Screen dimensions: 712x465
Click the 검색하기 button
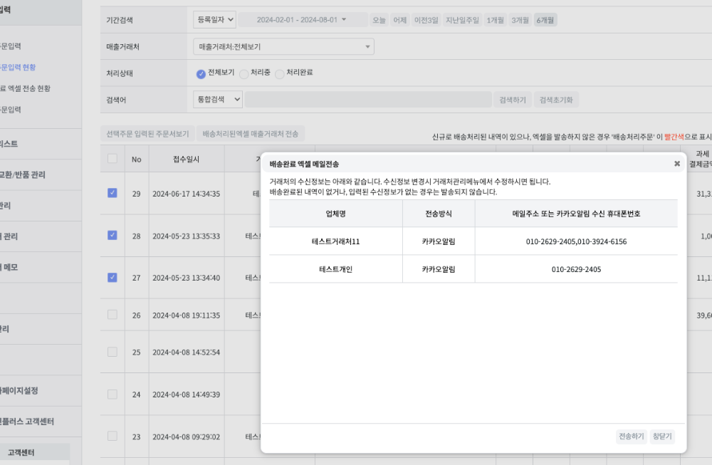click(x=512, y=100)
